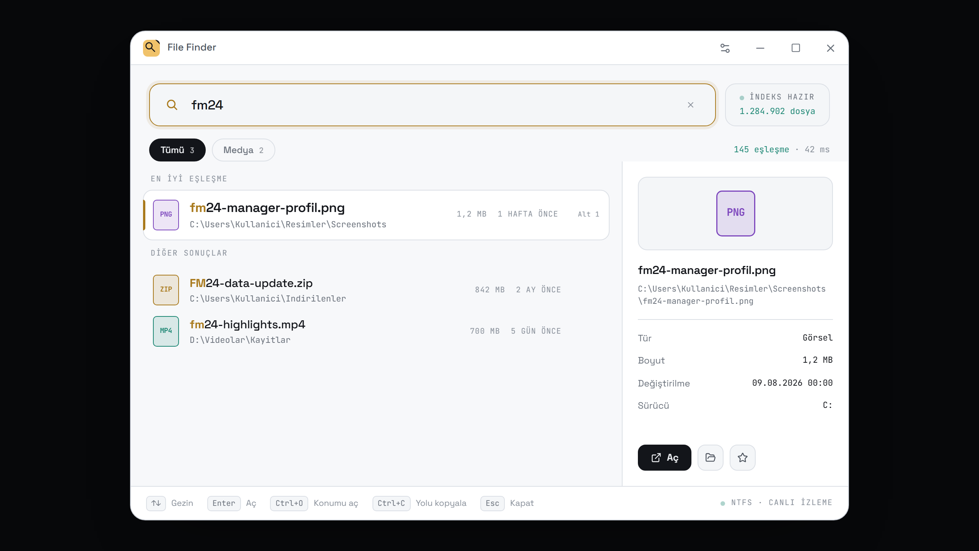Click the 5 GÜN ÖNCE date value
This screenshot has height=551, width=979.
[536, 331]
